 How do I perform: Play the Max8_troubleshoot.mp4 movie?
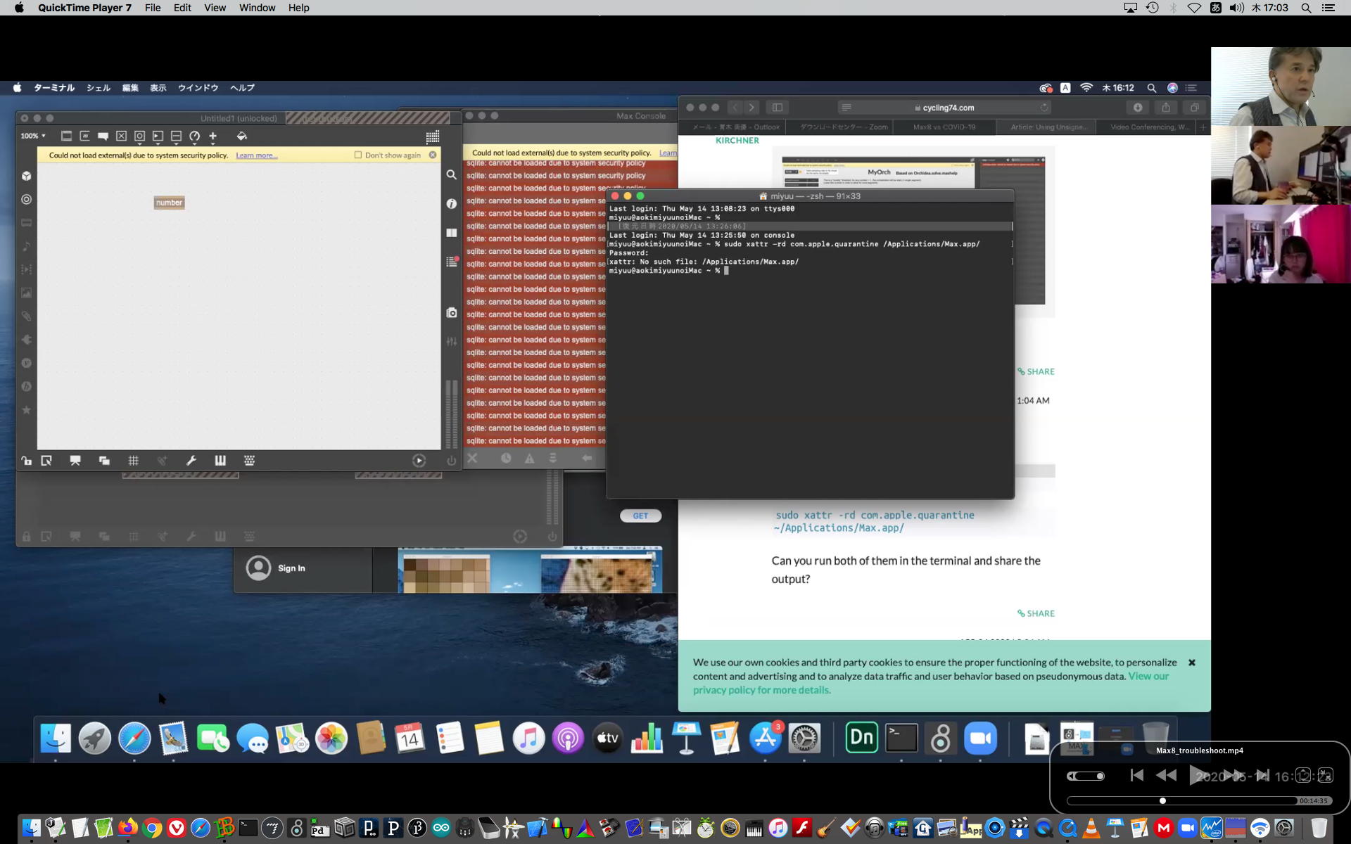pos(1198,775)
